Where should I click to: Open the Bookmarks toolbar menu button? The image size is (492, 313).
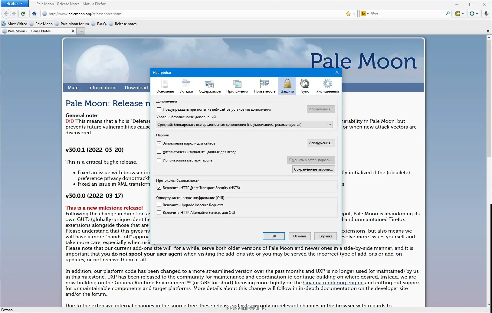click(460, 14)
